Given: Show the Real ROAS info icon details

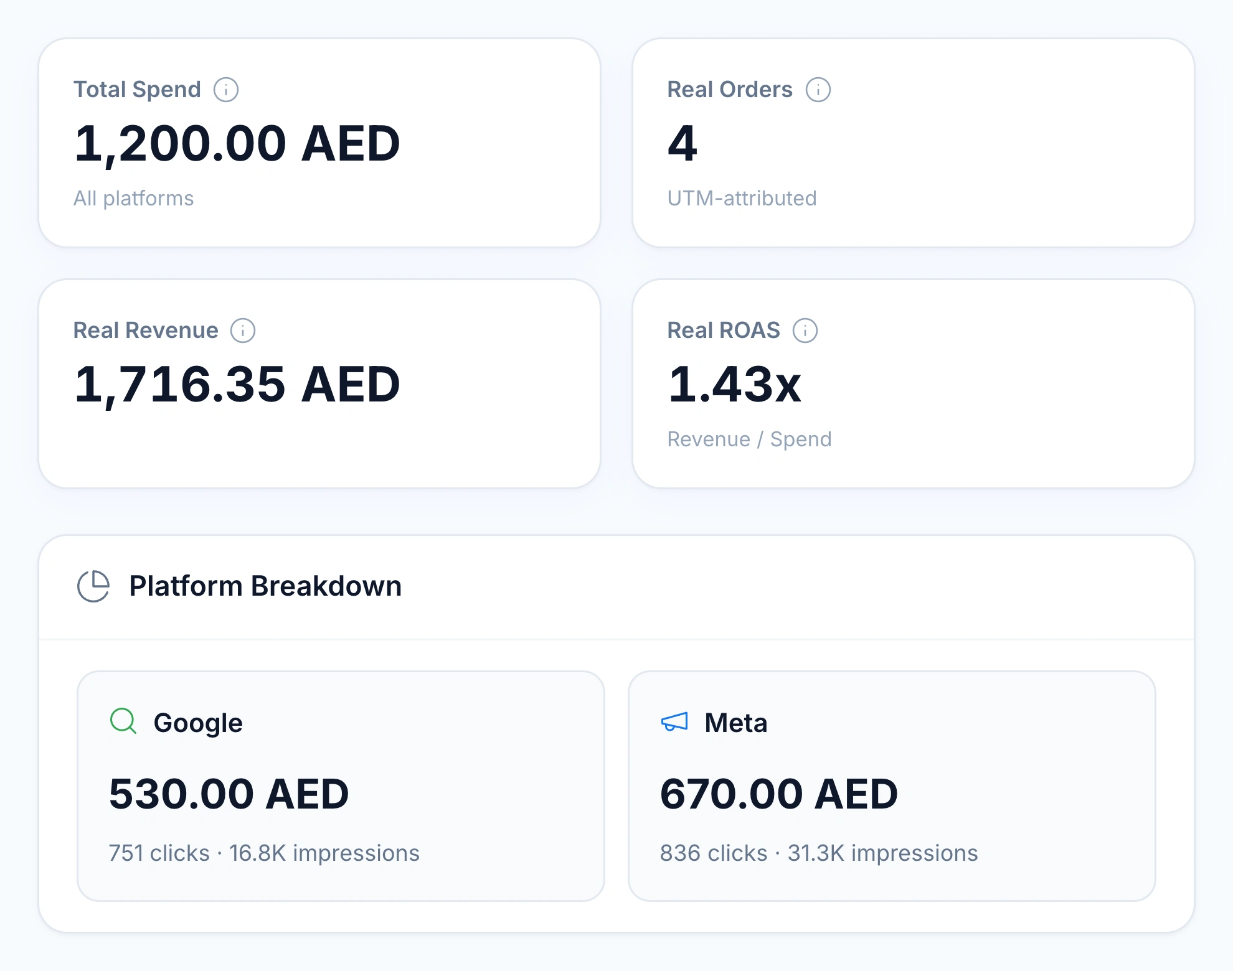Looking at the screenshot, I should pyautogui.click(x=805, y=331).
